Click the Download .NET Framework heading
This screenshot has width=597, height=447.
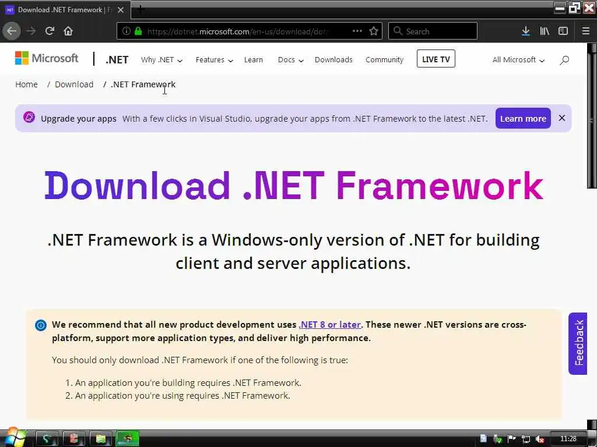tap(294, 186)
